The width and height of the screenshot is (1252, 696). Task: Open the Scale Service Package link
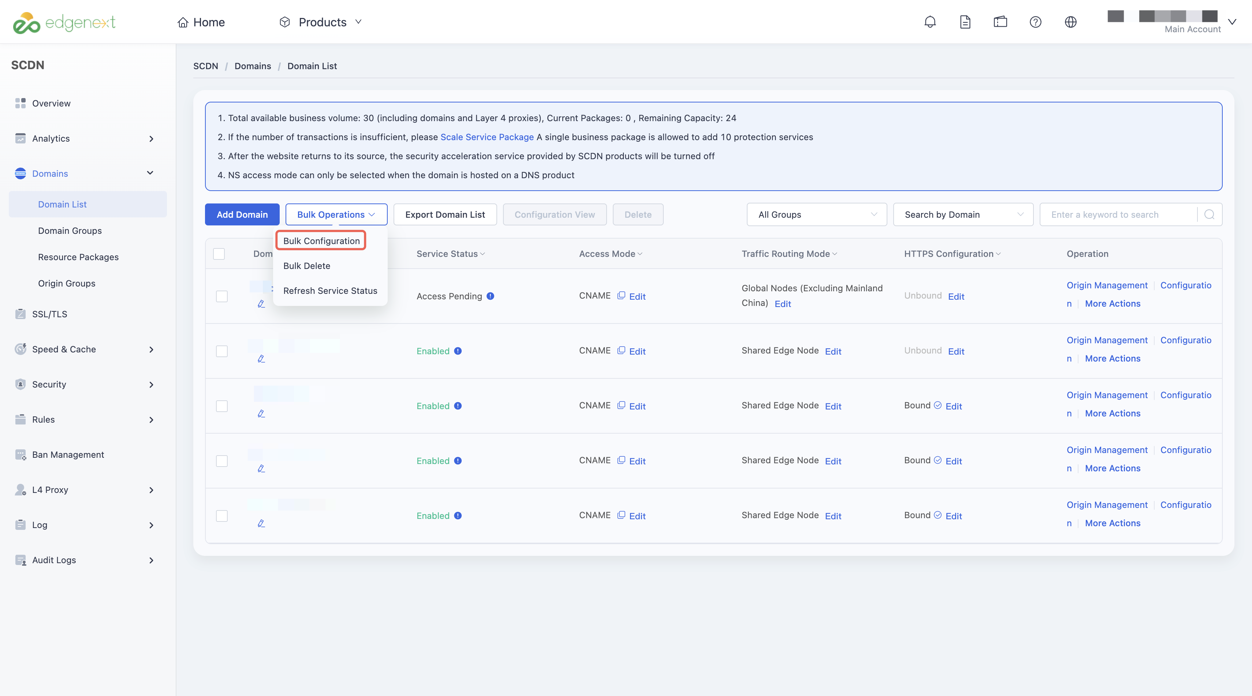[x=487, y=137]
